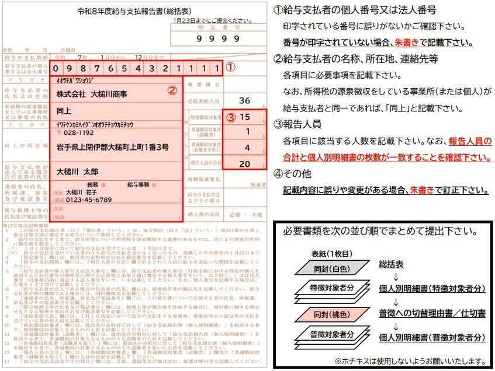The width and height of the screenshot is (495, 371).
Task: Click the company name 株式会社 大槌川商事
Action: click(x=91, y=94)
